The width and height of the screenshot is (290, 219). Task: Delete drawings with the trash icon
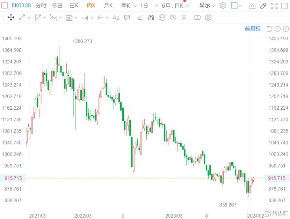pos(184,18)
